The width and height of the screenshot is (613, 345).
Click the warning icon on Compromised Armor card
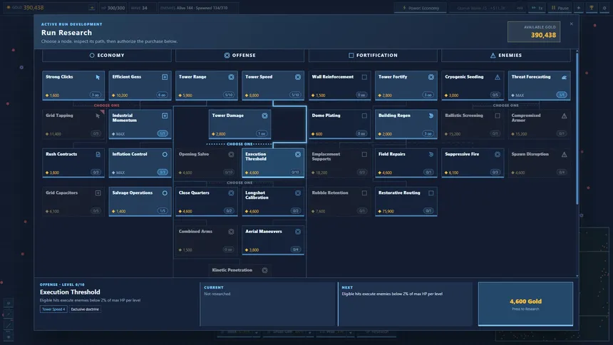(x=564, y=115)
